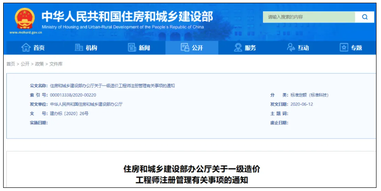The image size is (381, 191).
Task: Click the building icon beside 机构
Action: pyautogui.click(x=79, y=48)
